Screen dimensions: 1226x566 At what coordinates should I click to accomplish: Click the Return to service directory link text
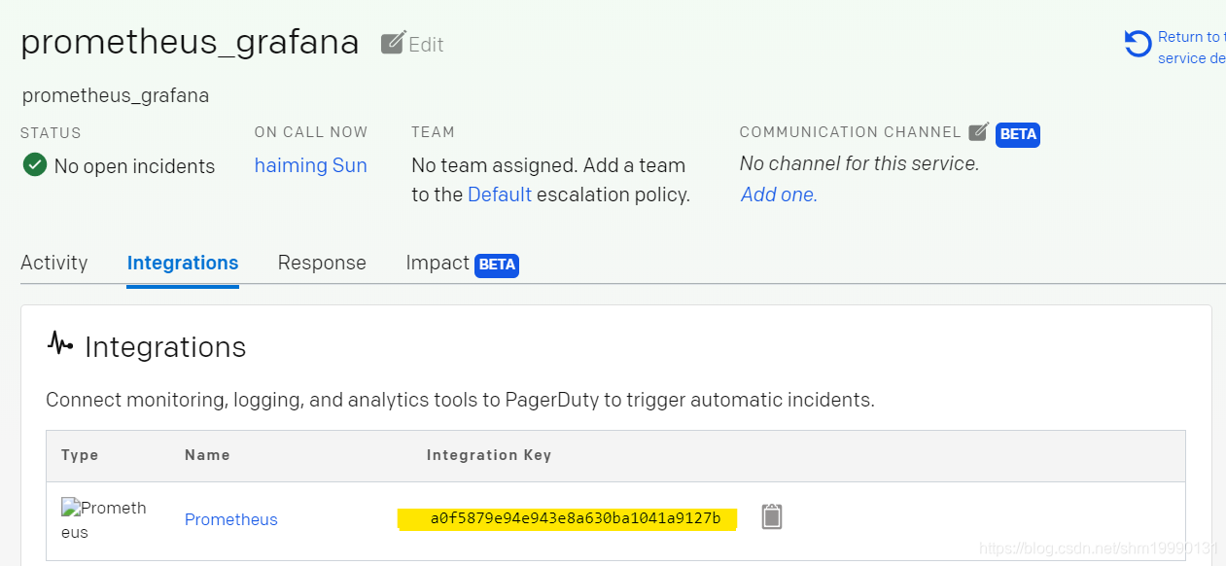click(1190, 48)
